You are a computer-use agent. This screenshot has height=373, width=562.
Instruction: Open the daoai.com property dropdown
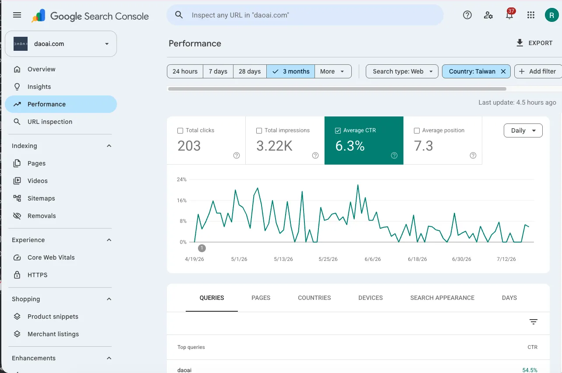[x=61, y=44]
